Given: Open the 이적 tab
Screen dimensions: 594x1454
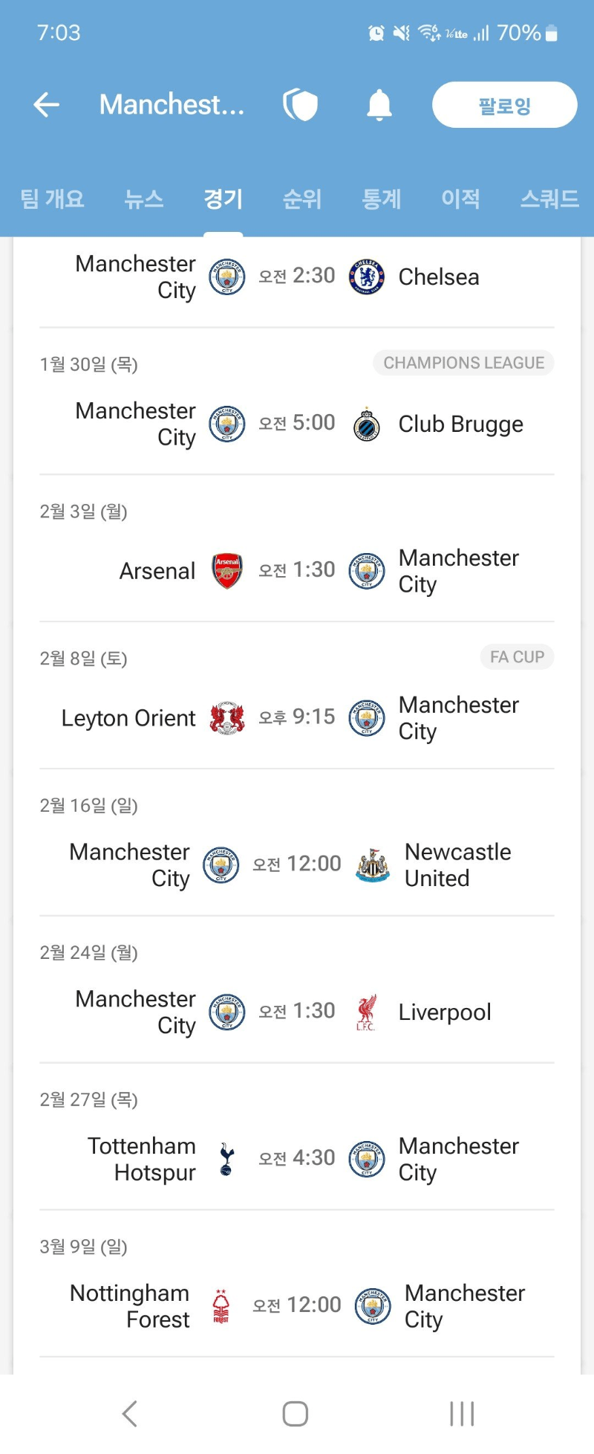Looking at the screenshot, I should tap(460, 198).
